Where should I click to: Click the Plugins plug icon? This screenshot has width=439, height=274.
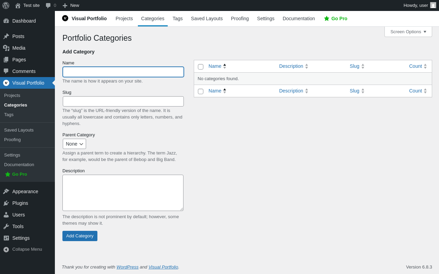6,203
